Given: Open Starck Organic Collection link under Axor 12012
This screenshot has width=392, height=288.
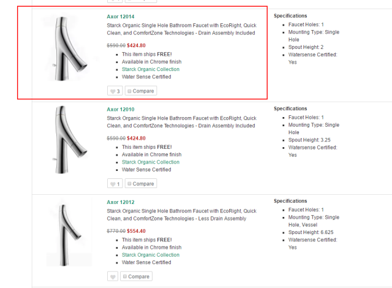Looking at the screenshot, I should click(151, 255).
